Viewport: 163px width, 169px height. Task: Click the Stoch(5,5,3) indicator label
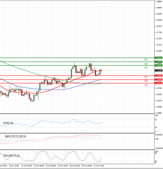click(11, 155)
